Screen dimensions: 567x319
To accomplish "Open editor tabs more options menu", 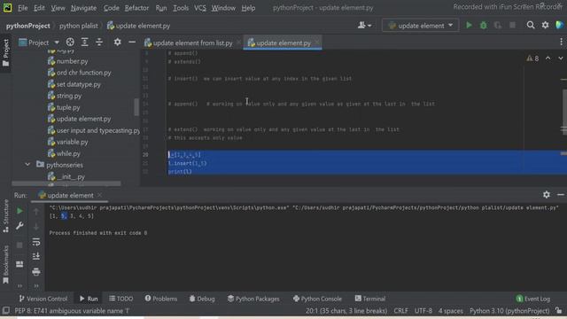I will pyautogui.click(x=561, y=43).
